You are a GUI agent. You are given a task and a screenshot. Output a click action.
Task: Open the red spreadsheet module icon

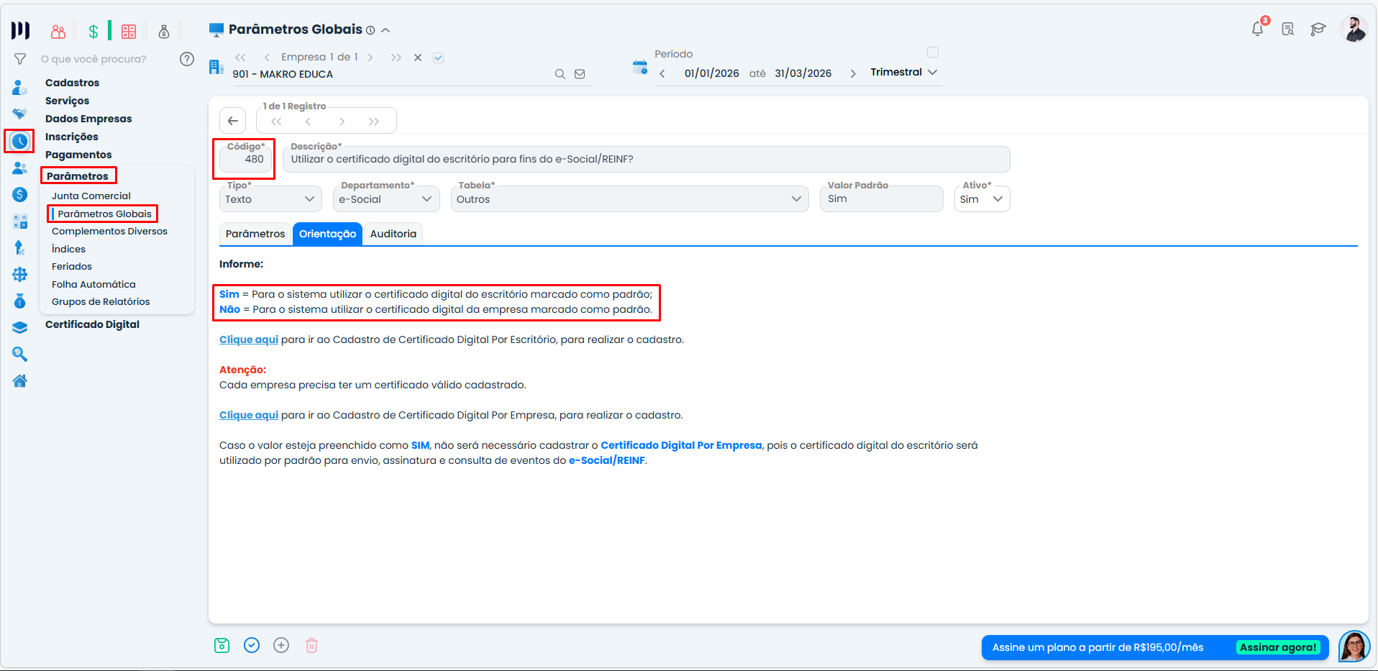point(129,31)
